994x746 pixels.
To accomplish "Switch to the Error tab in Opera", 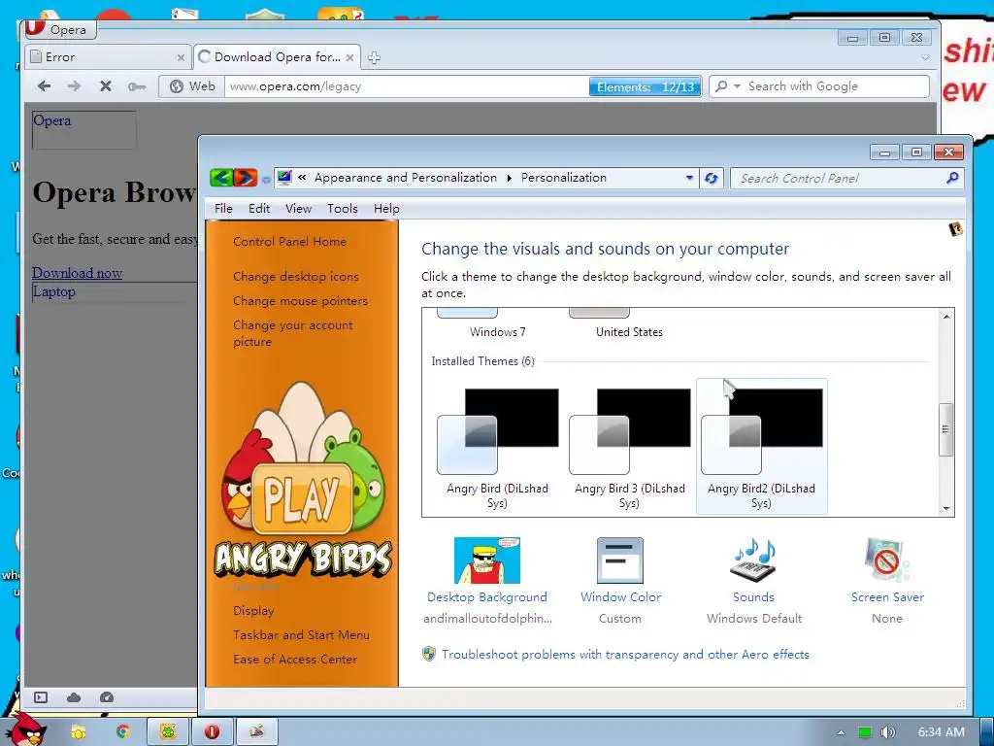I will coord(108,57).
